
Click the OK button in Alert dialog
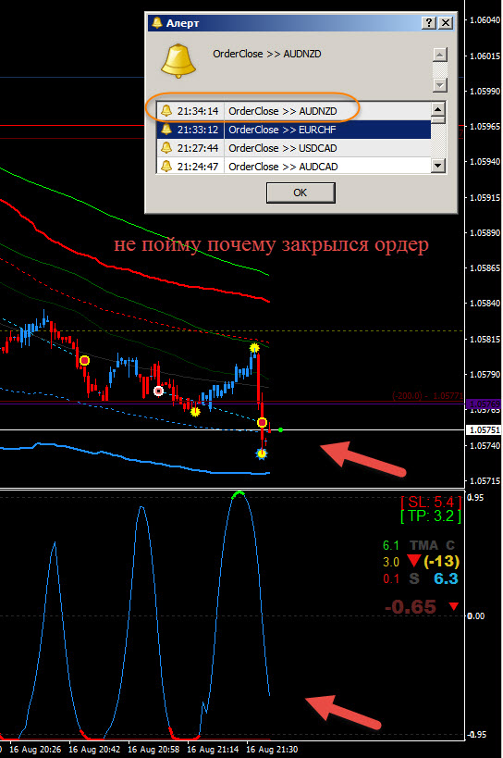coord(301,193)
